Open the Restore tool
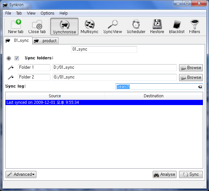The width and height of the screenshot is (209, 191). (x=157, y=27)
